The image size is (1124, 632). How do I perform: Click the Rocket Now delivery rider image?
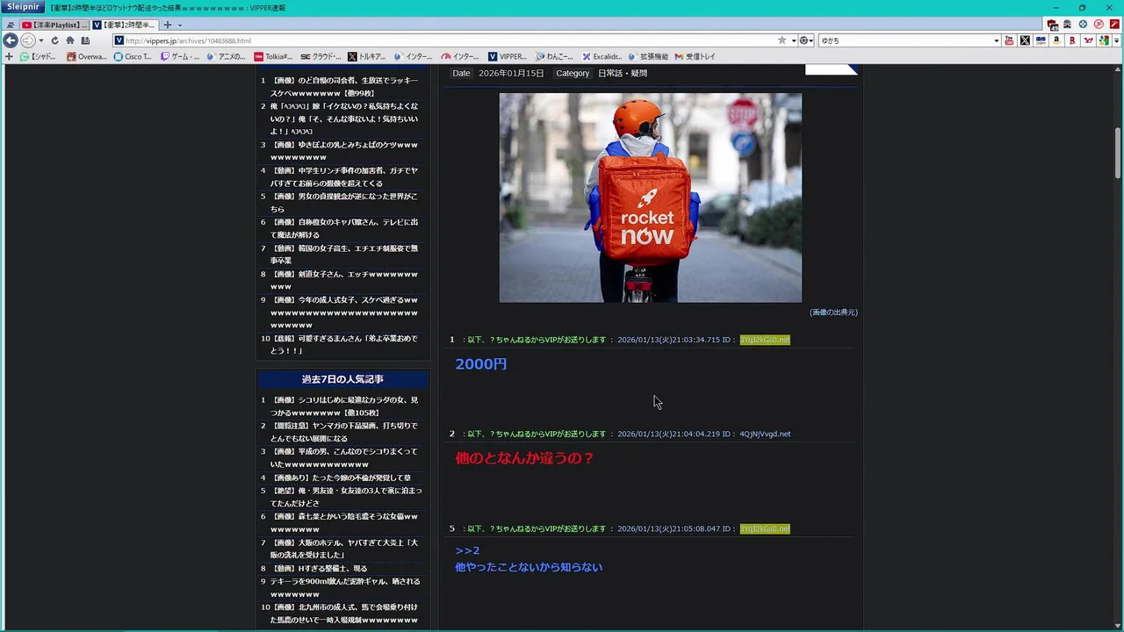pos(651,197)
